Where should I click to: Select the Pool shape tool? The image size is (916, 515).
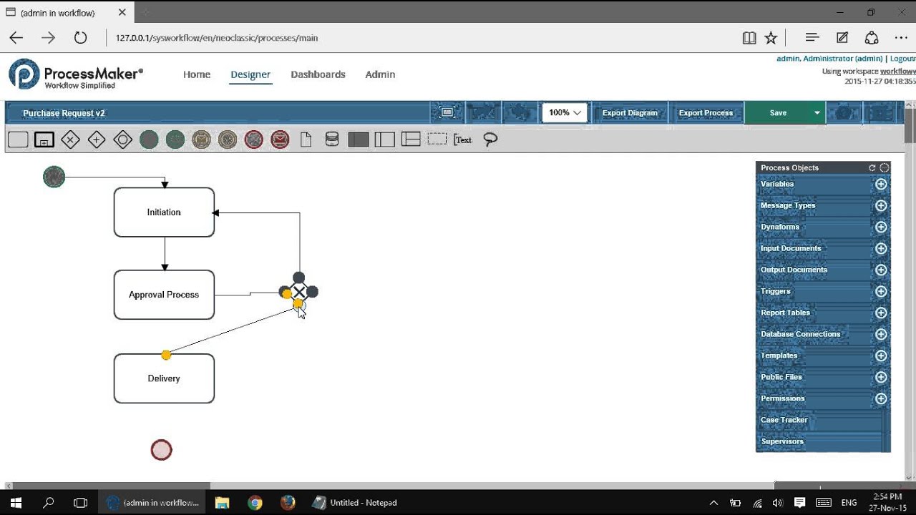[359, 139]
